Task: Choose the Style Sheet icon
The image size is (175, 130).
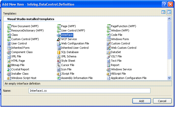Action: (x=59, y=61)
